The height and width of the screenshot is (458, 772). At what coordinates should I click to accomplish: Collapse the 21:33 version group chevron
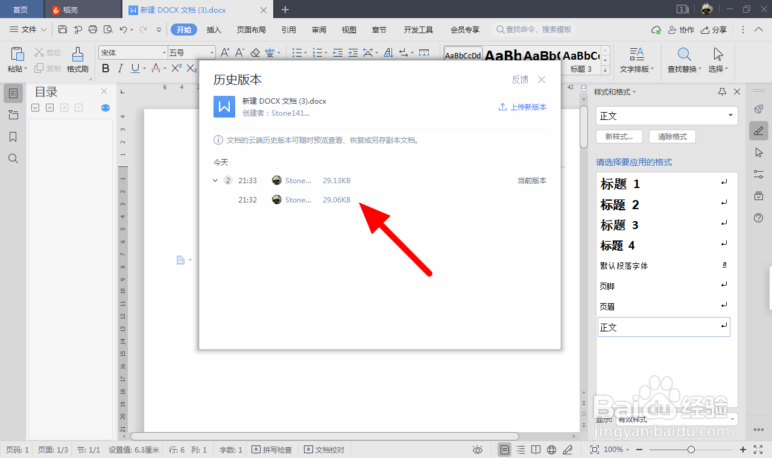(x=215, y=180)
